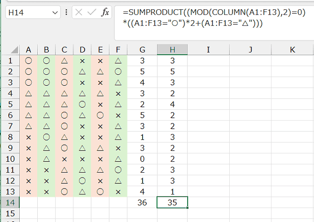Select column K header
Image resolution: width=314 pixels, height=222 pixels.
tap(292, 50)
